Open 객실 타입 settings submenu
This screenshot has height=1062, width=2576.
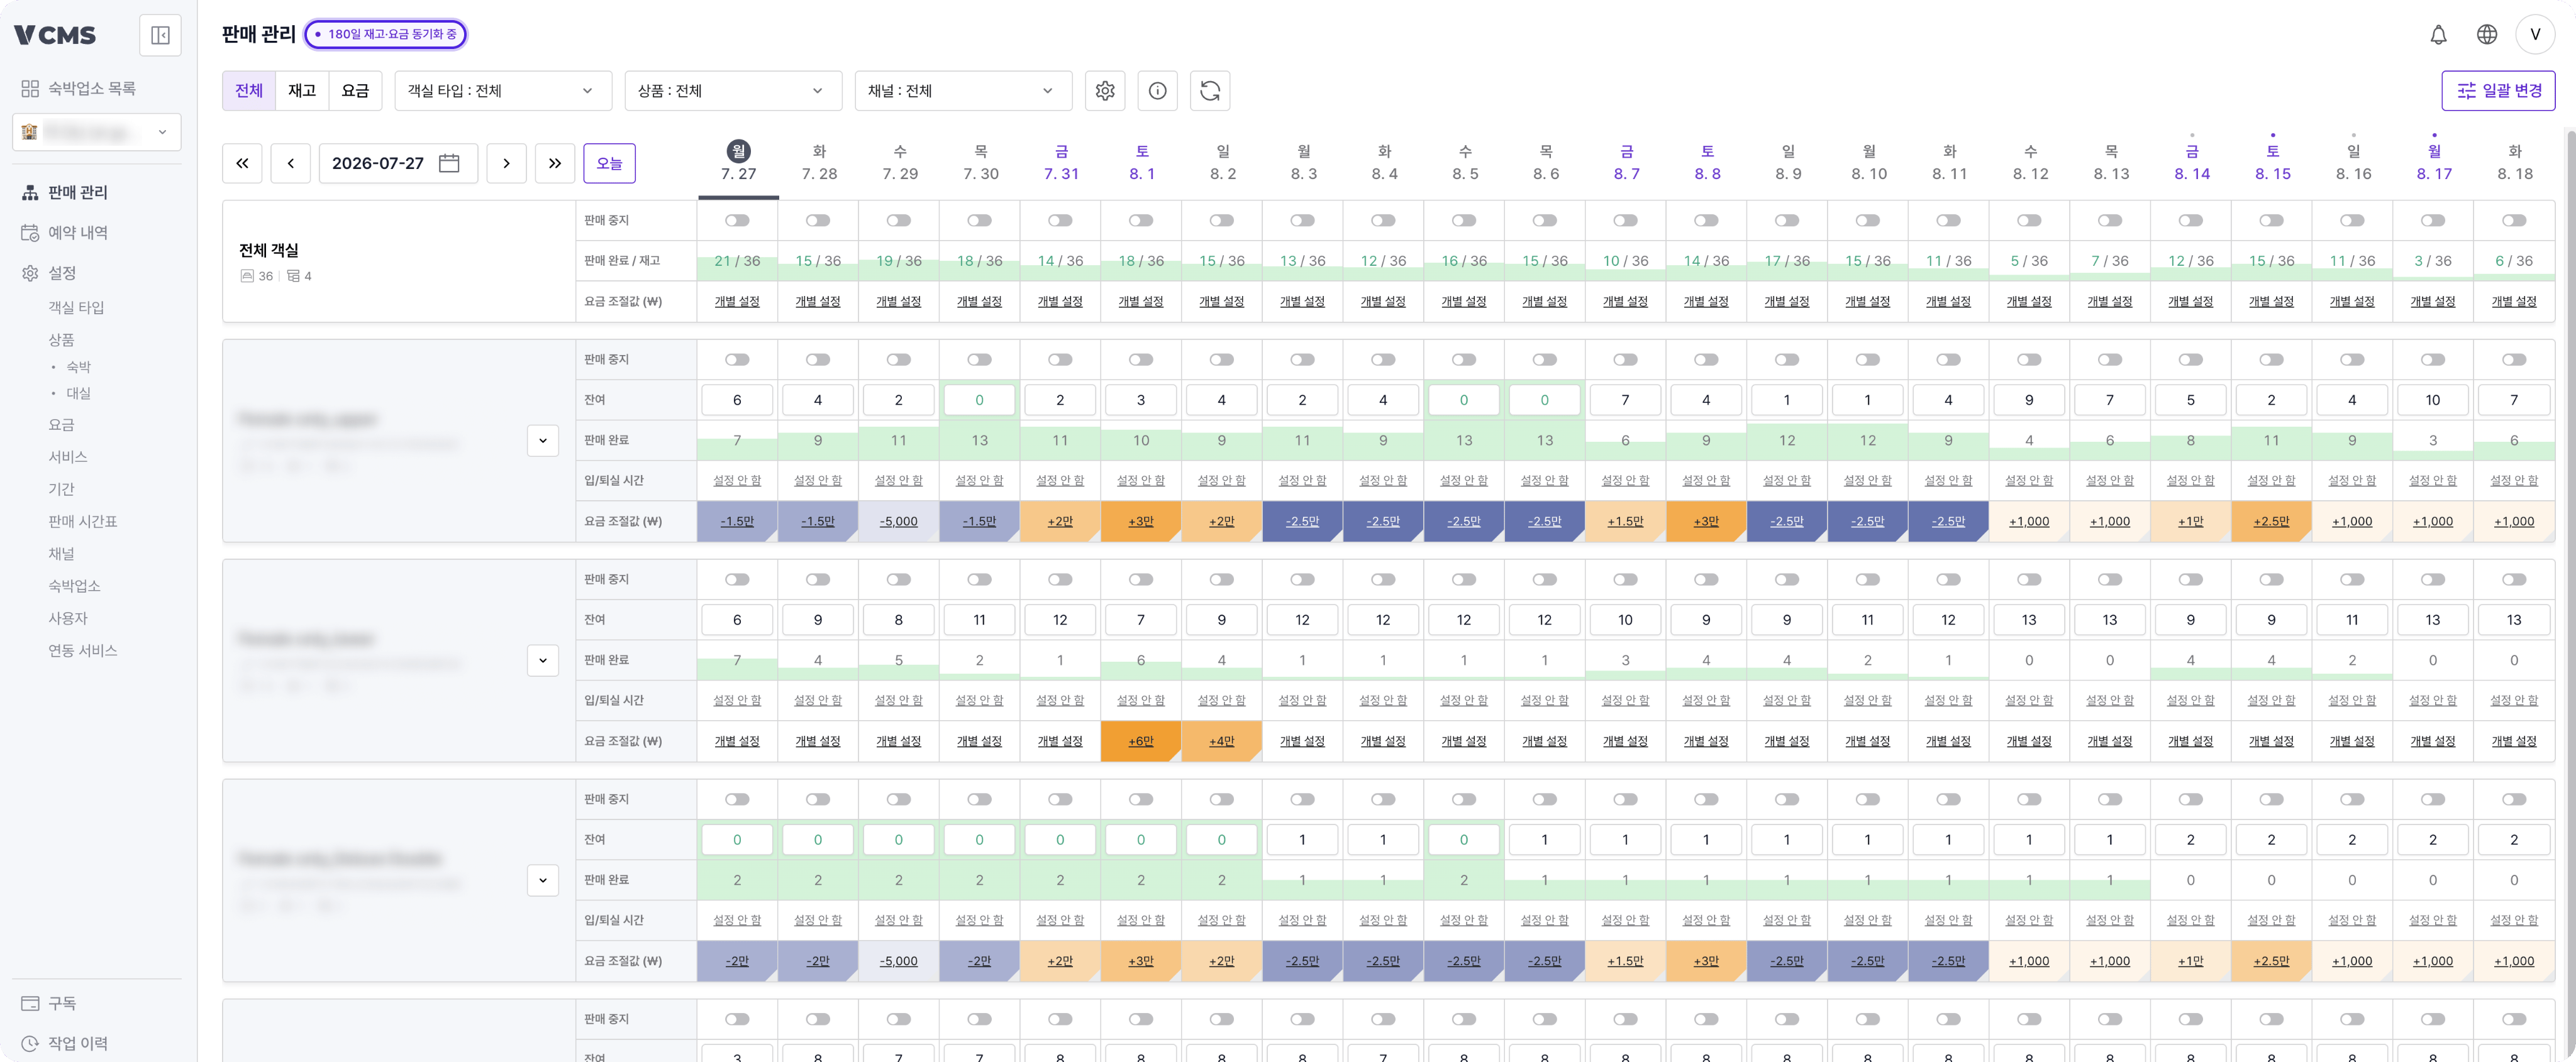(x=77, y=308)
